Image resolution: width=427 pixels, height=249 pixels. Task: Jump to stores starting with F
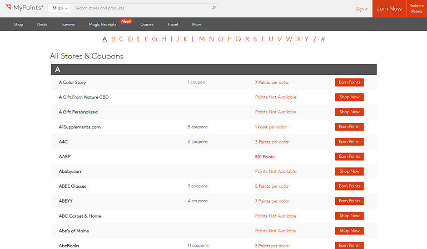(x=146, y=39)
